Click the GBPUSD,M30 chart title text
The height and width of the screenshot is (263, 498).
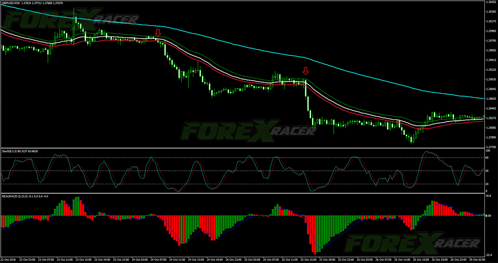pyautogui.click(x=11, y=2)
